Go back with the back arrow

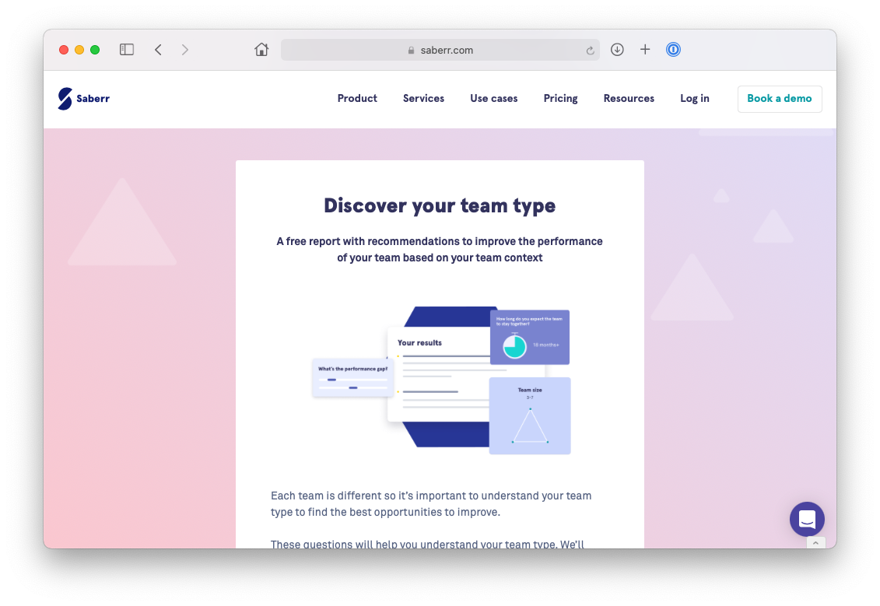click(x=158, y=49)
